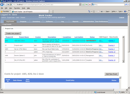Screen dimensions: 130x94
Task: Open the Page dropdown menu
Action: coord(108,11)
